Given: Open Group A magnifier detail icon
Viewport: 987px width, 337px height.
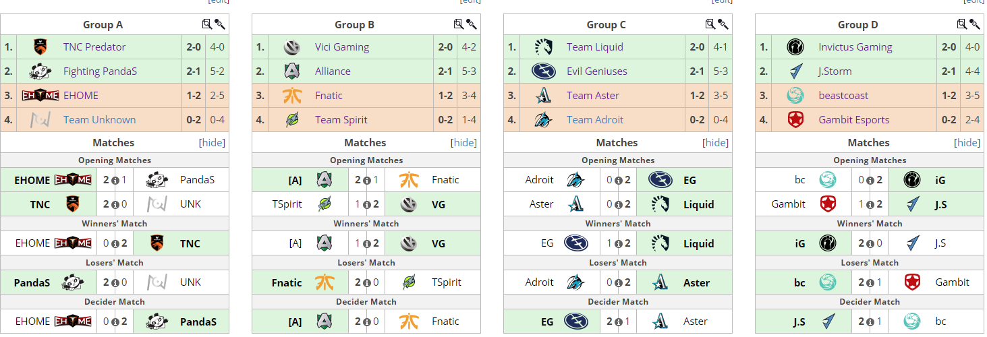Looking at the screenshot, I should [x=207, y=24].
